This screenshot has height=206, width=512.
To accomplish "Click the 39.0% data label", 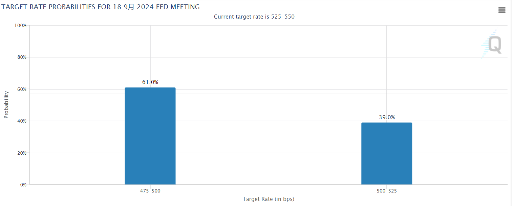I will 386,117.
